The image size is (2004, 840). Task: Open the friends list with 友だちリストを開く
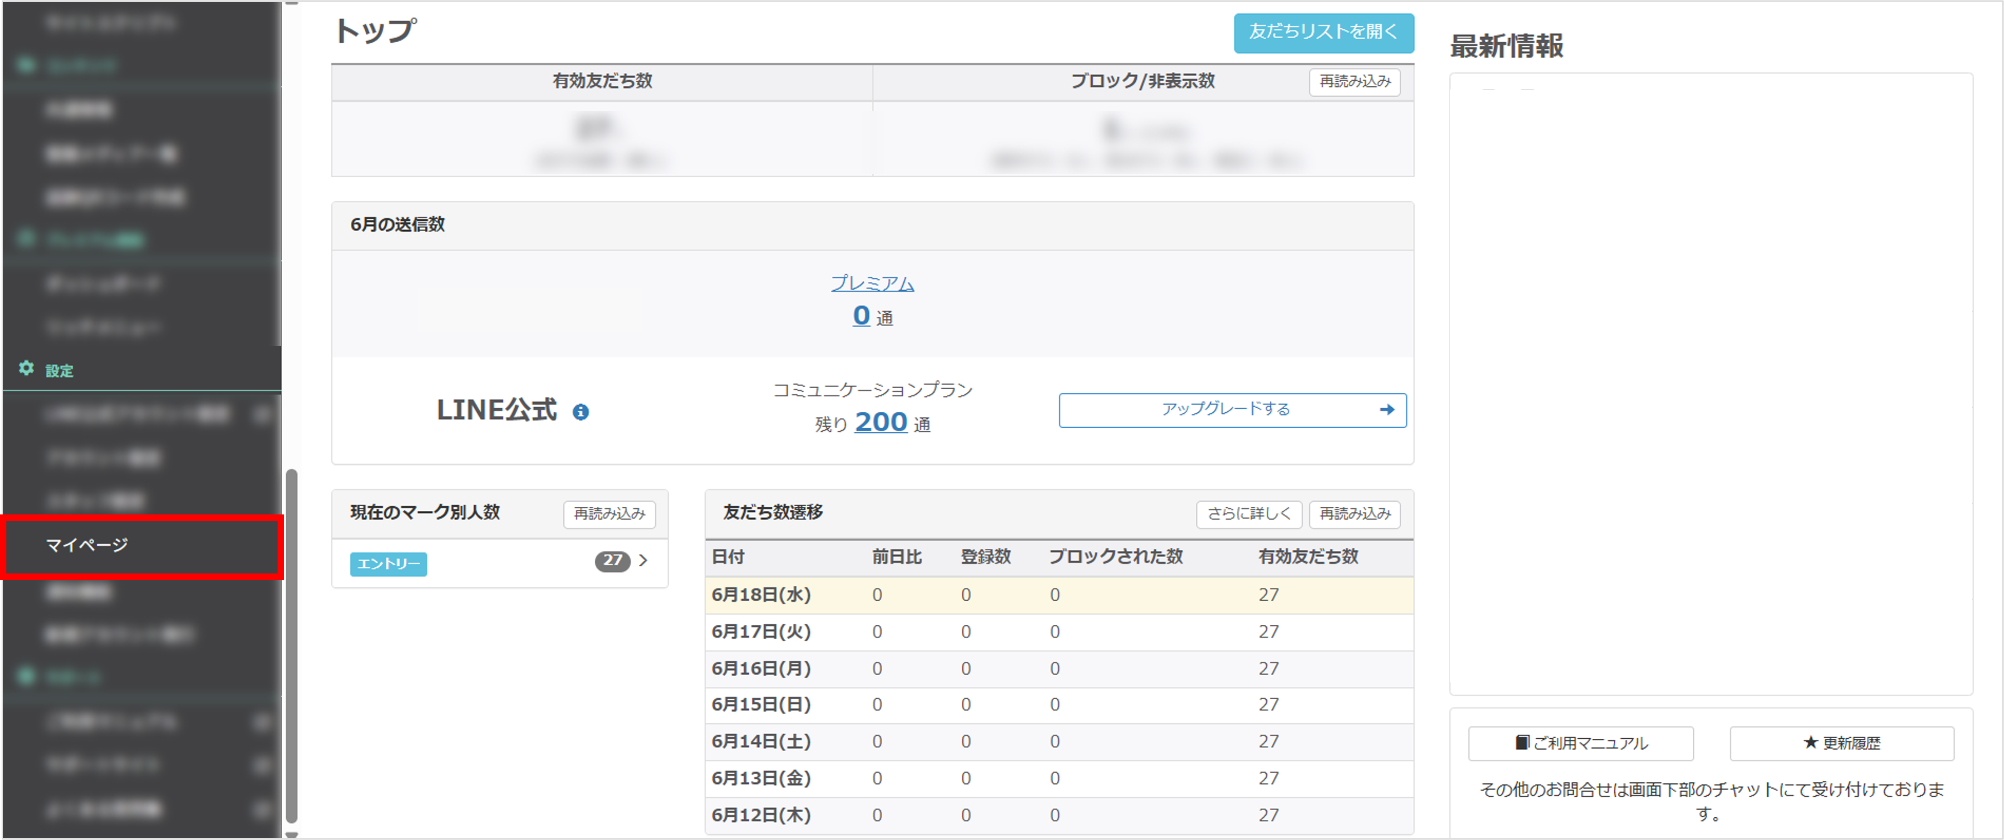coord(1323,34)
